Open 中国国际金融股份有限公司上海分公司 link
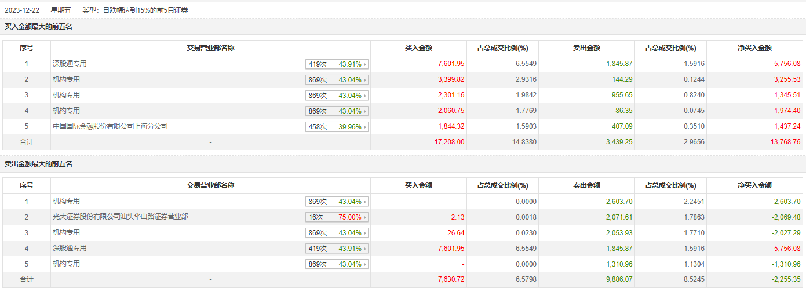 (x=110, y=126)
